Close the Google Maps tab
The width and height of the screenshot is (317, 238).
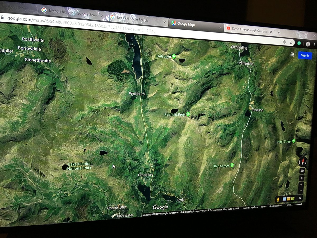point(220,27)
